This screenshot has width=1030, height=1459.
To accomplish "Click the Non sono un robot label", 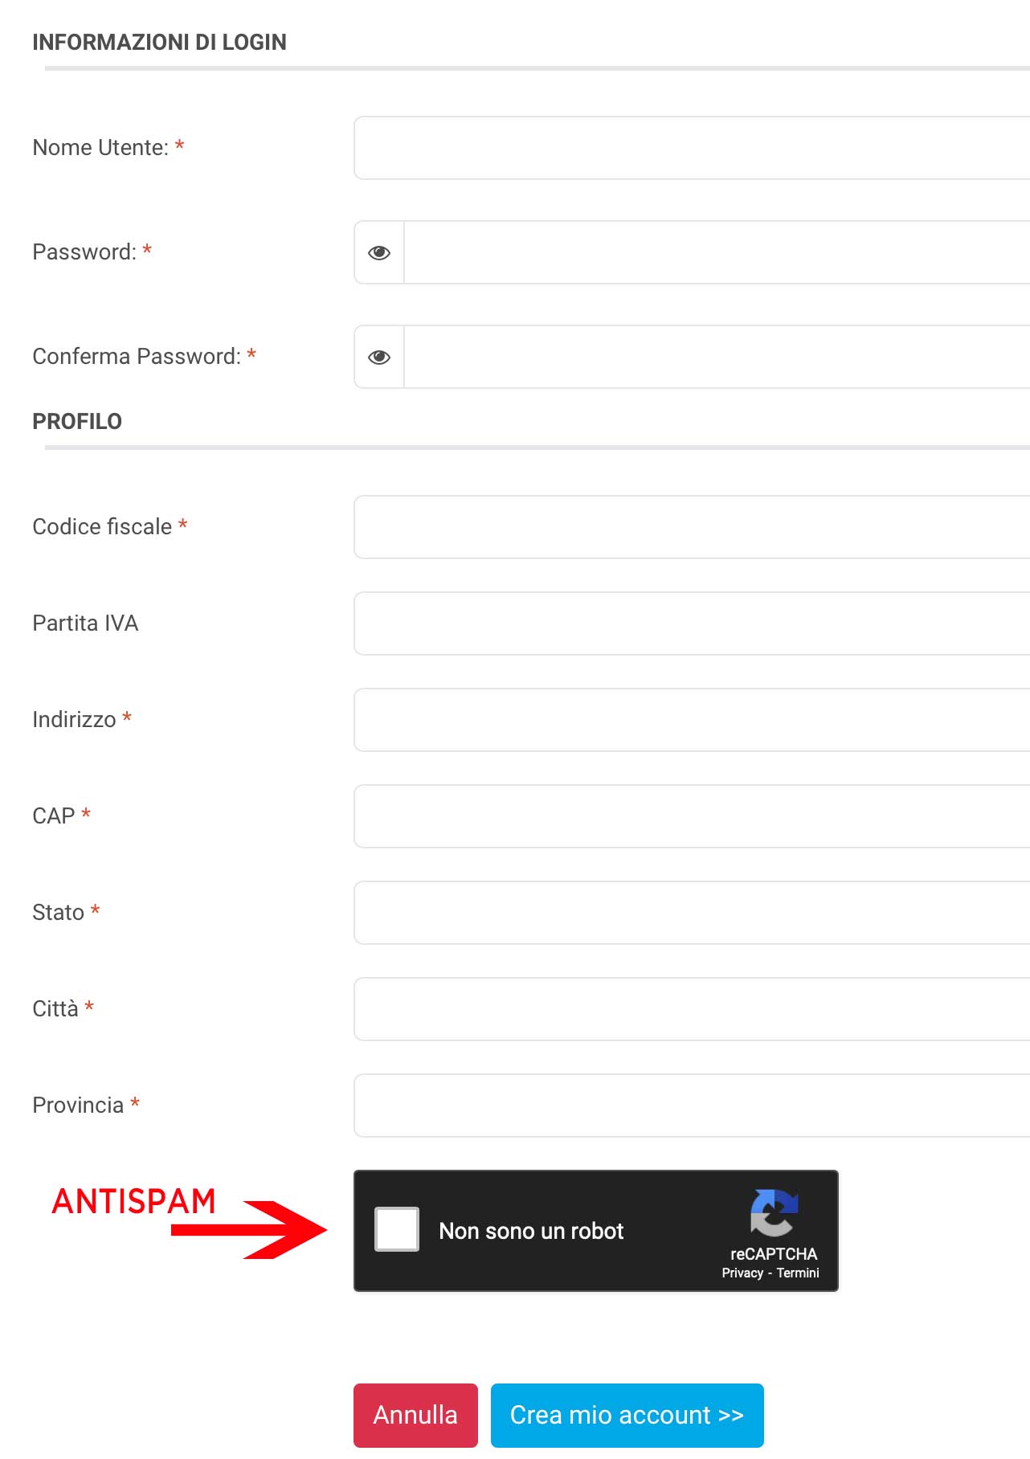I will 531,1231.
